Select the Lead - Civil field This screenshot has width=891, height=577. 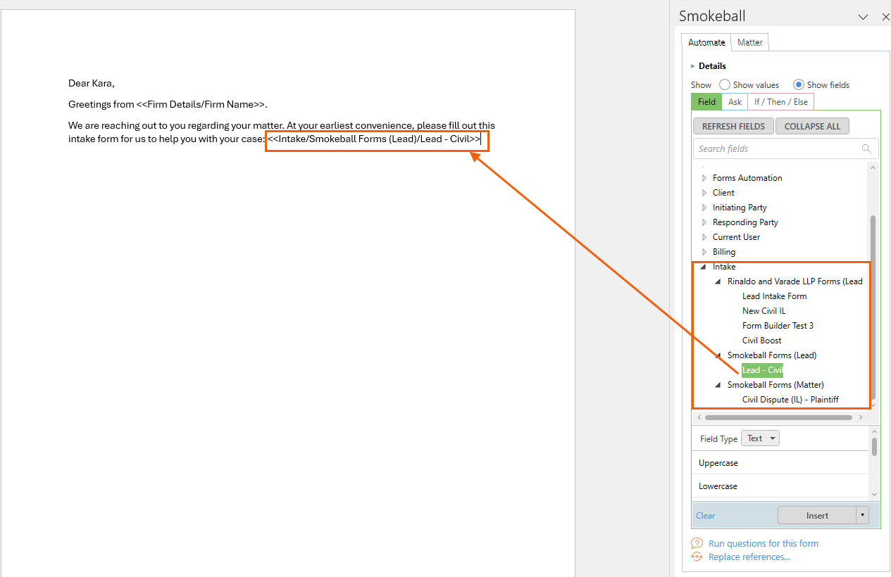(x=762, y=370)
